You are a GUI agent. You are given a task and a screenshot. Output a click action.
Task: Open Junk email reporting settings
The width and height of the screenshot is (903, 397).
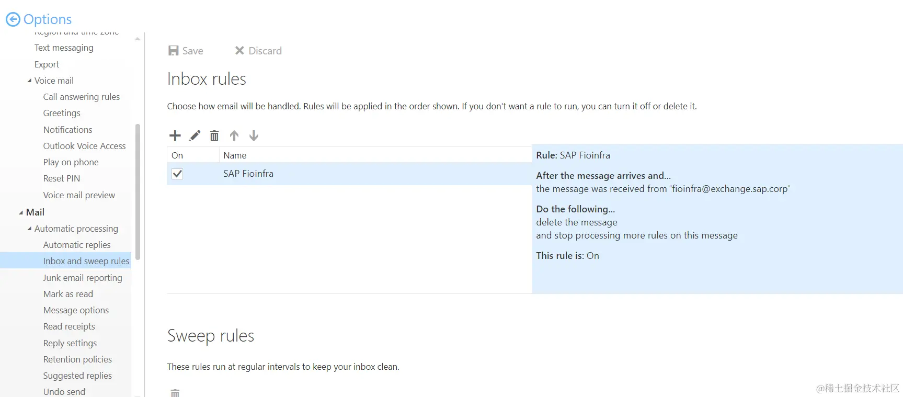(83, 278)
